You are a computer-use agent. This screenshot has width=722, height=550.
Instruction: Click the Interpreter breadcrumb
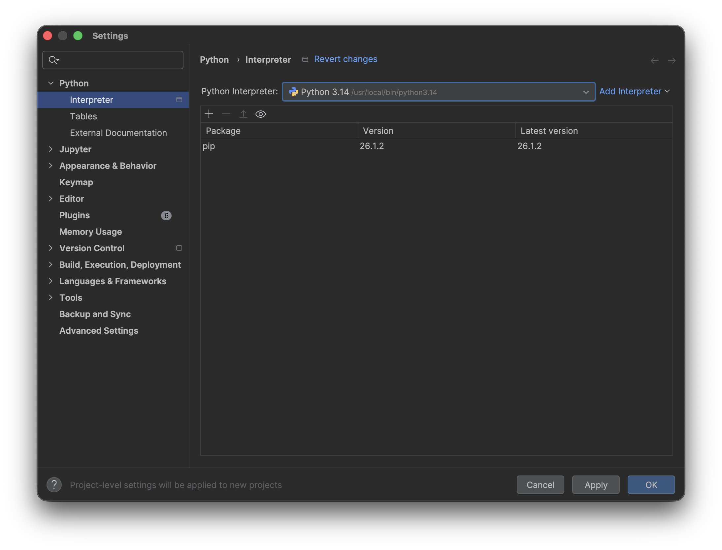tap(268, 60)
